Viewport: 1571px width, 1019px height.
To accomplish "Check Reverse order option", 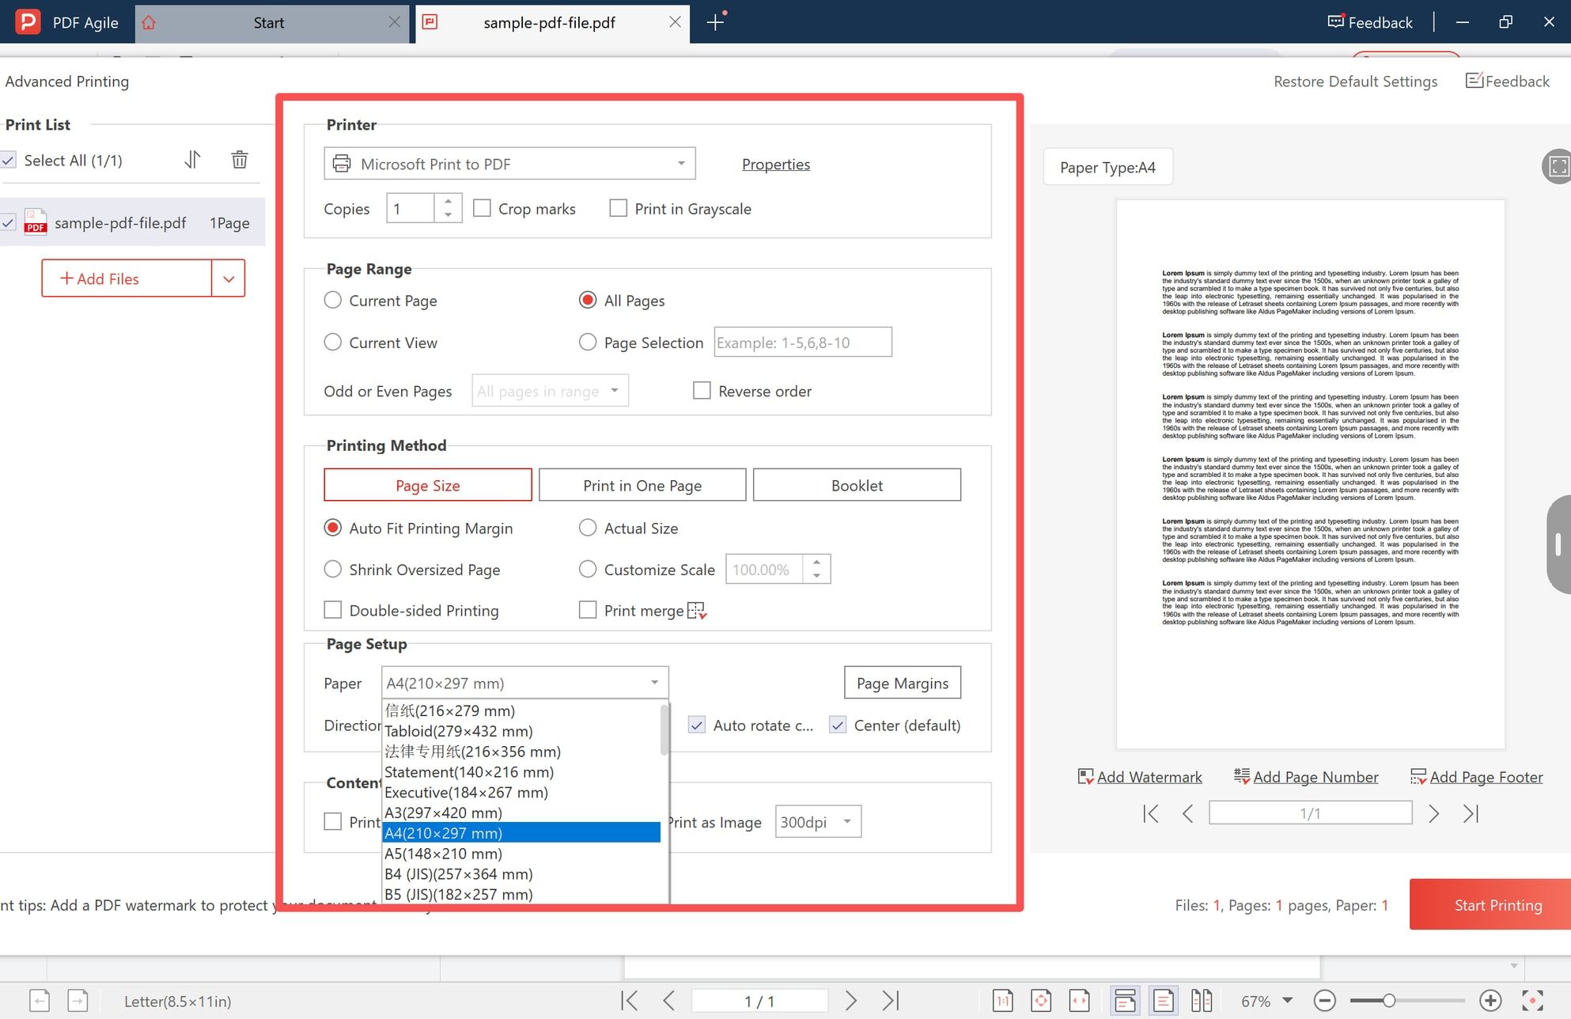I will point(702,391).
